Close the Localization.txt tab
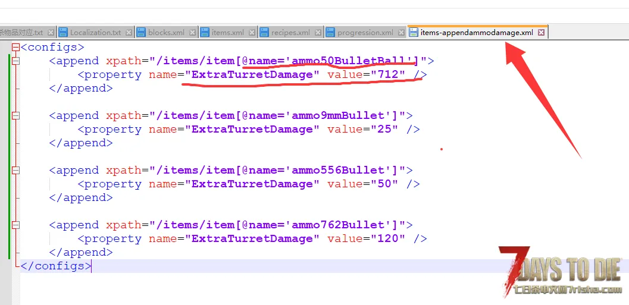This screenshot has width=629, height=305. pos(129,33)
